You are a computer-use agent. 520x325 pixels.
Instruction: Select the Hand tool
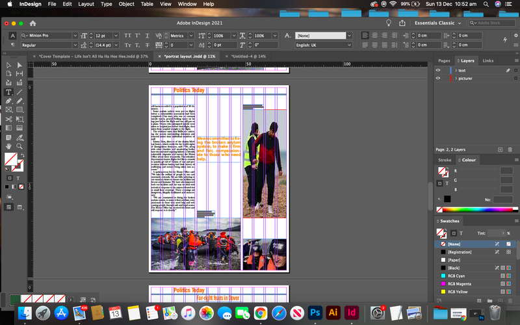pyautogui.click(x=8, y=146)
